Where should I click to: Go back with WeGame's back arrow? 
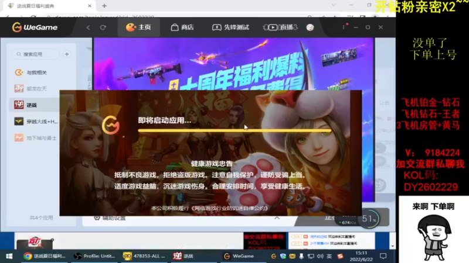click(88, 27)
